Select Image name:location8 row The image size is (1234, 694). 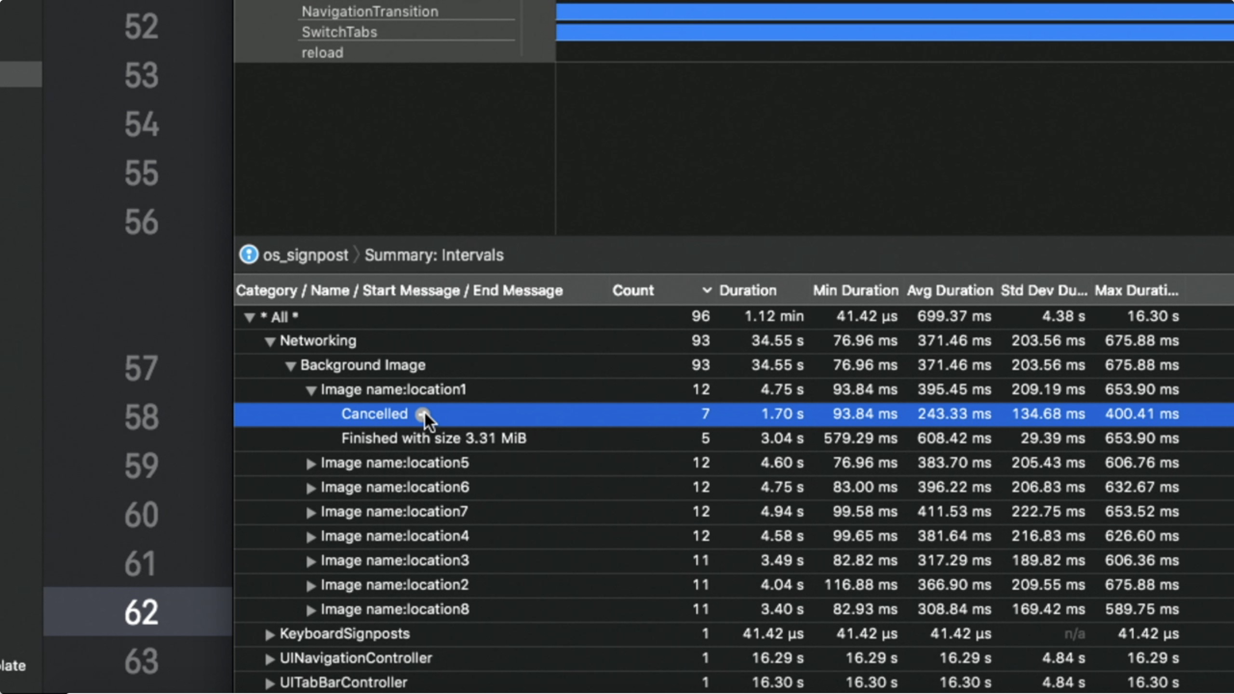(394, 610)
